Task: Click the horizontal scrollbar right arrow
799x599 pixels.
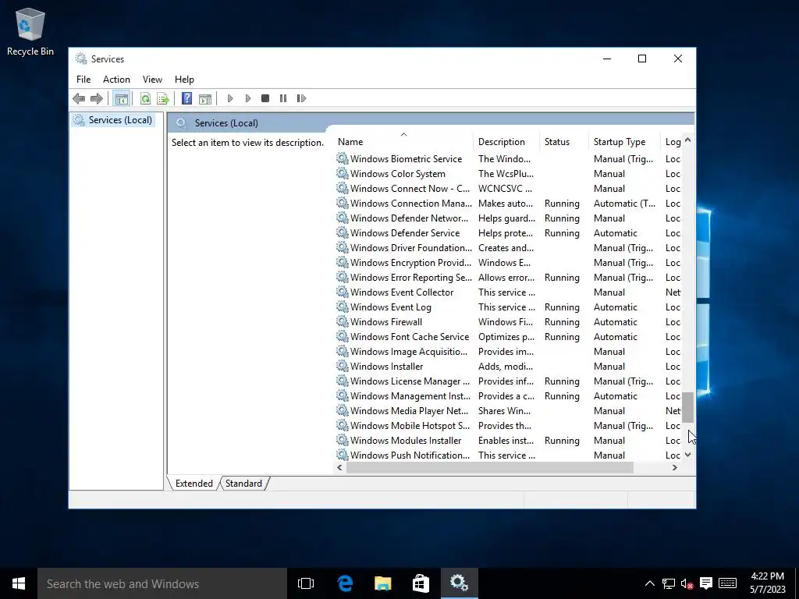Action: click(675, 468)
